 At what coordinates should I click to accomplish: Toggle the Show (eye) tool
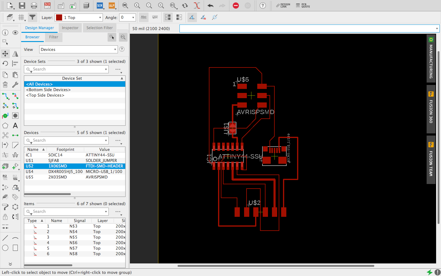pyautogui.click(x=15, y=33)
